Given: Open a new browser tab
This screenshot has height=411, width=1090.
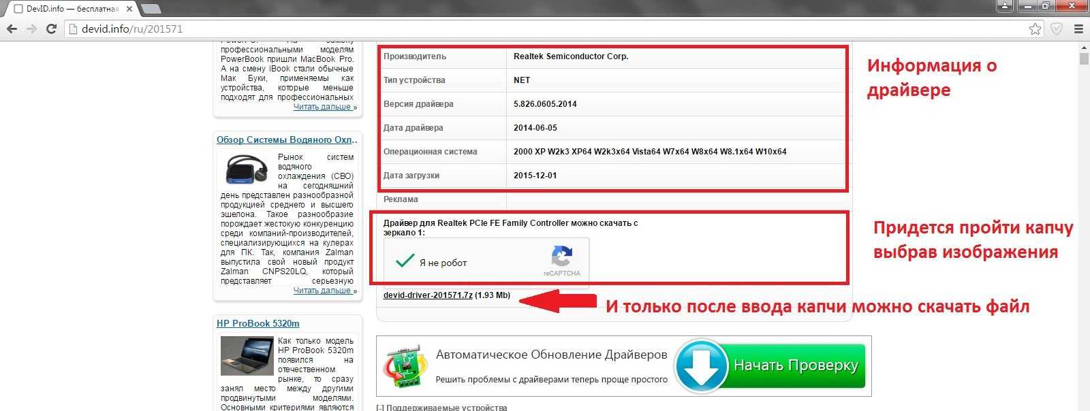Looking at the screenshot, I should pyautogui.click(x=151, y=9).
